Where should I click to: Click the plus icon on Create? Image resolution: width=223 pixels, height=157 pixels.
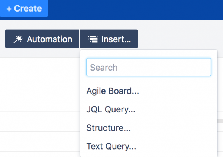(9, 9)
